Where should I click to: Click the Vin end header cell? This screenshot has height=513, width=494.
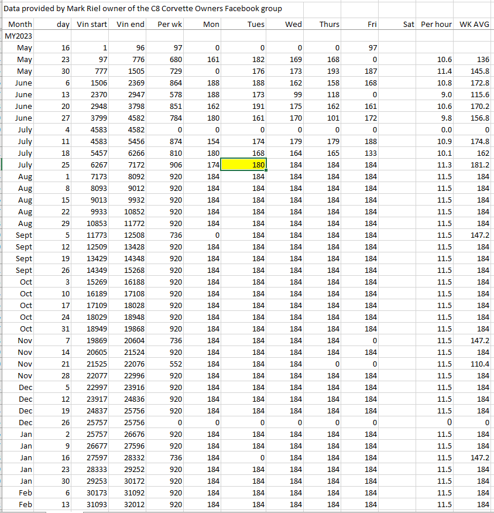pos(130,25)
